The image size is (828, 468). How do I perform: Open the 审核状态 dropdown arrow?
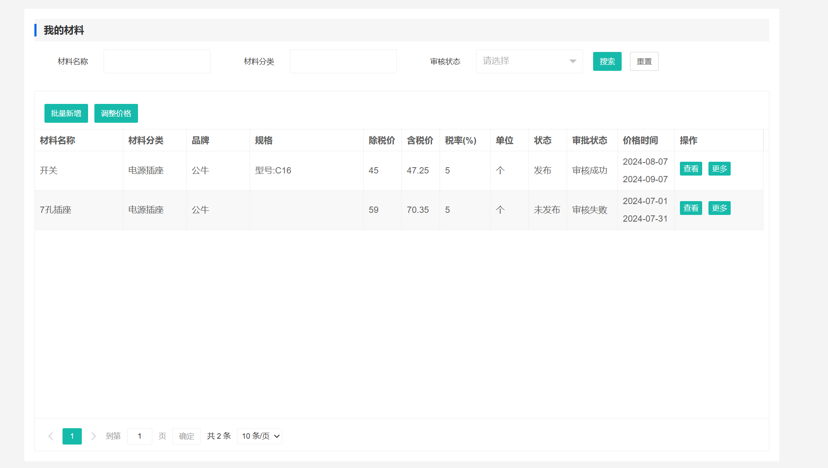(x=573, y=61)
